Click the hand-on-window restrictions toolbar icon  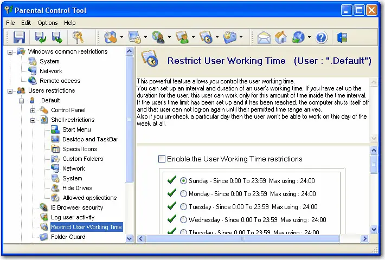[111, 37]
